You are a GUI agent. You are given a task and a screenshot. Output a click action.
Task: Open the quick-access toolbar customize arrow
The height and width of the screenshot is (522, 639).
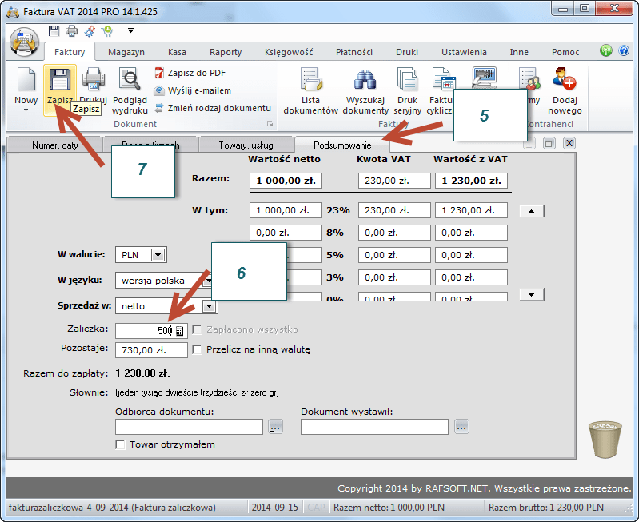[x=130, y=30]
